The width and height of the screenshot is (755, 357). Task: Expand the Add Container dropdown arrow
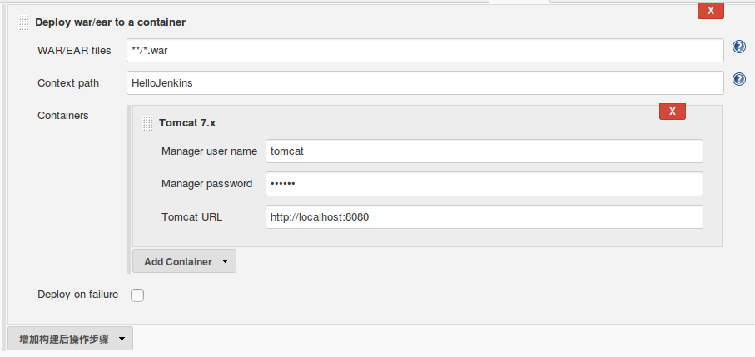click(x=225, y=261)
